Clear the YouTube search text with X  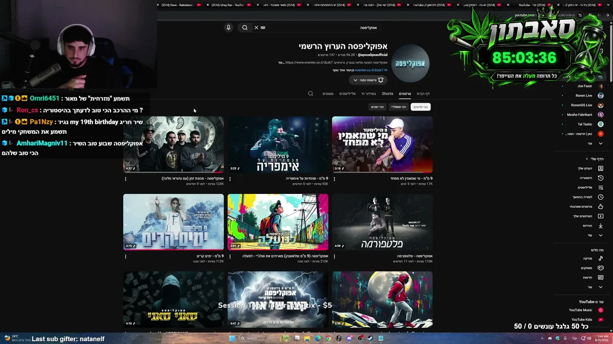click(256, 28)
